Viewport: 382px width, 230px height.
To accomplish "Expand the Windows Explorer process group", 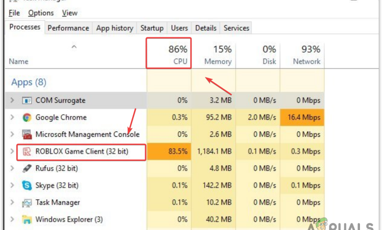I will click(x=12, y=219).
